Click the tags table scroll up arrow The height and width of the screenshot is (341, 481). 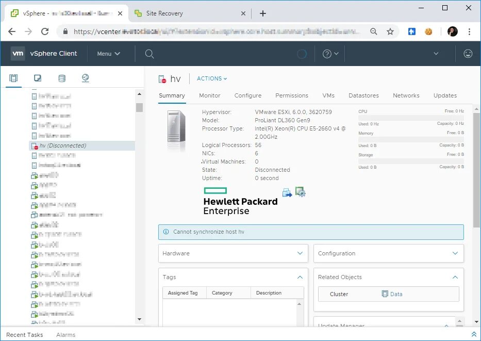299,304
